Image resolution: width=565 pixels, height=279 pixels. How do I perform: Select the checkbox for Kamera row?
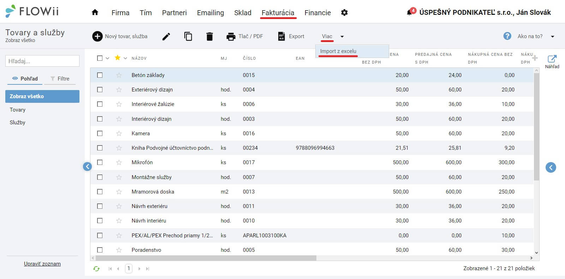coord(100,133)
